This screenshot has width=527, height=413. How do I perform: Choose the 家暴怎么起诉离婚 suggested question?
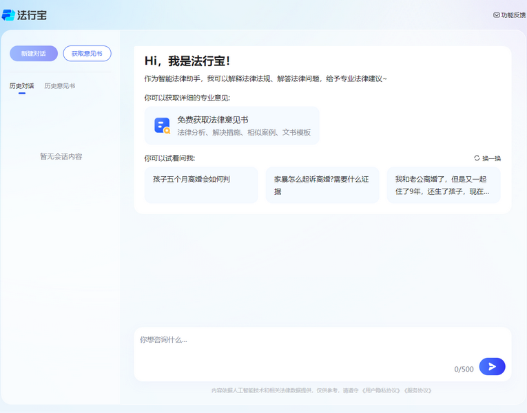(x=322, y=184)
